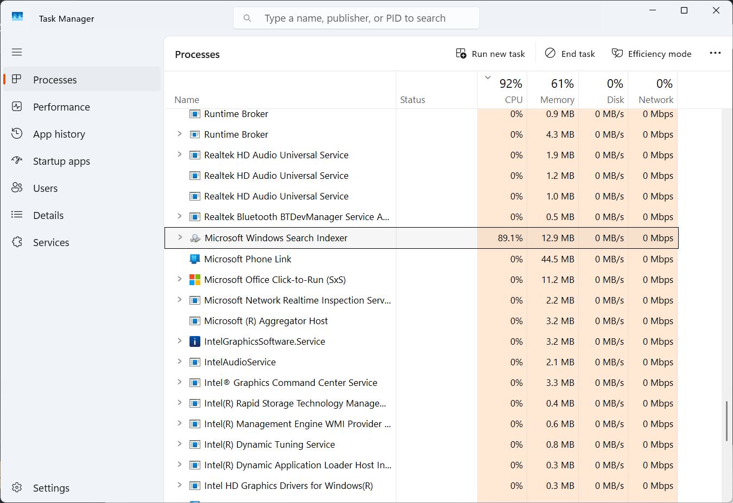Open Settings via the gear icon
The height and width of the screenshot is (503, 733).
(17, 487)
